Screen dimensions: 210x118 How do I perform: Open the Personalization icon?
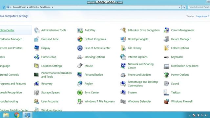80,75
